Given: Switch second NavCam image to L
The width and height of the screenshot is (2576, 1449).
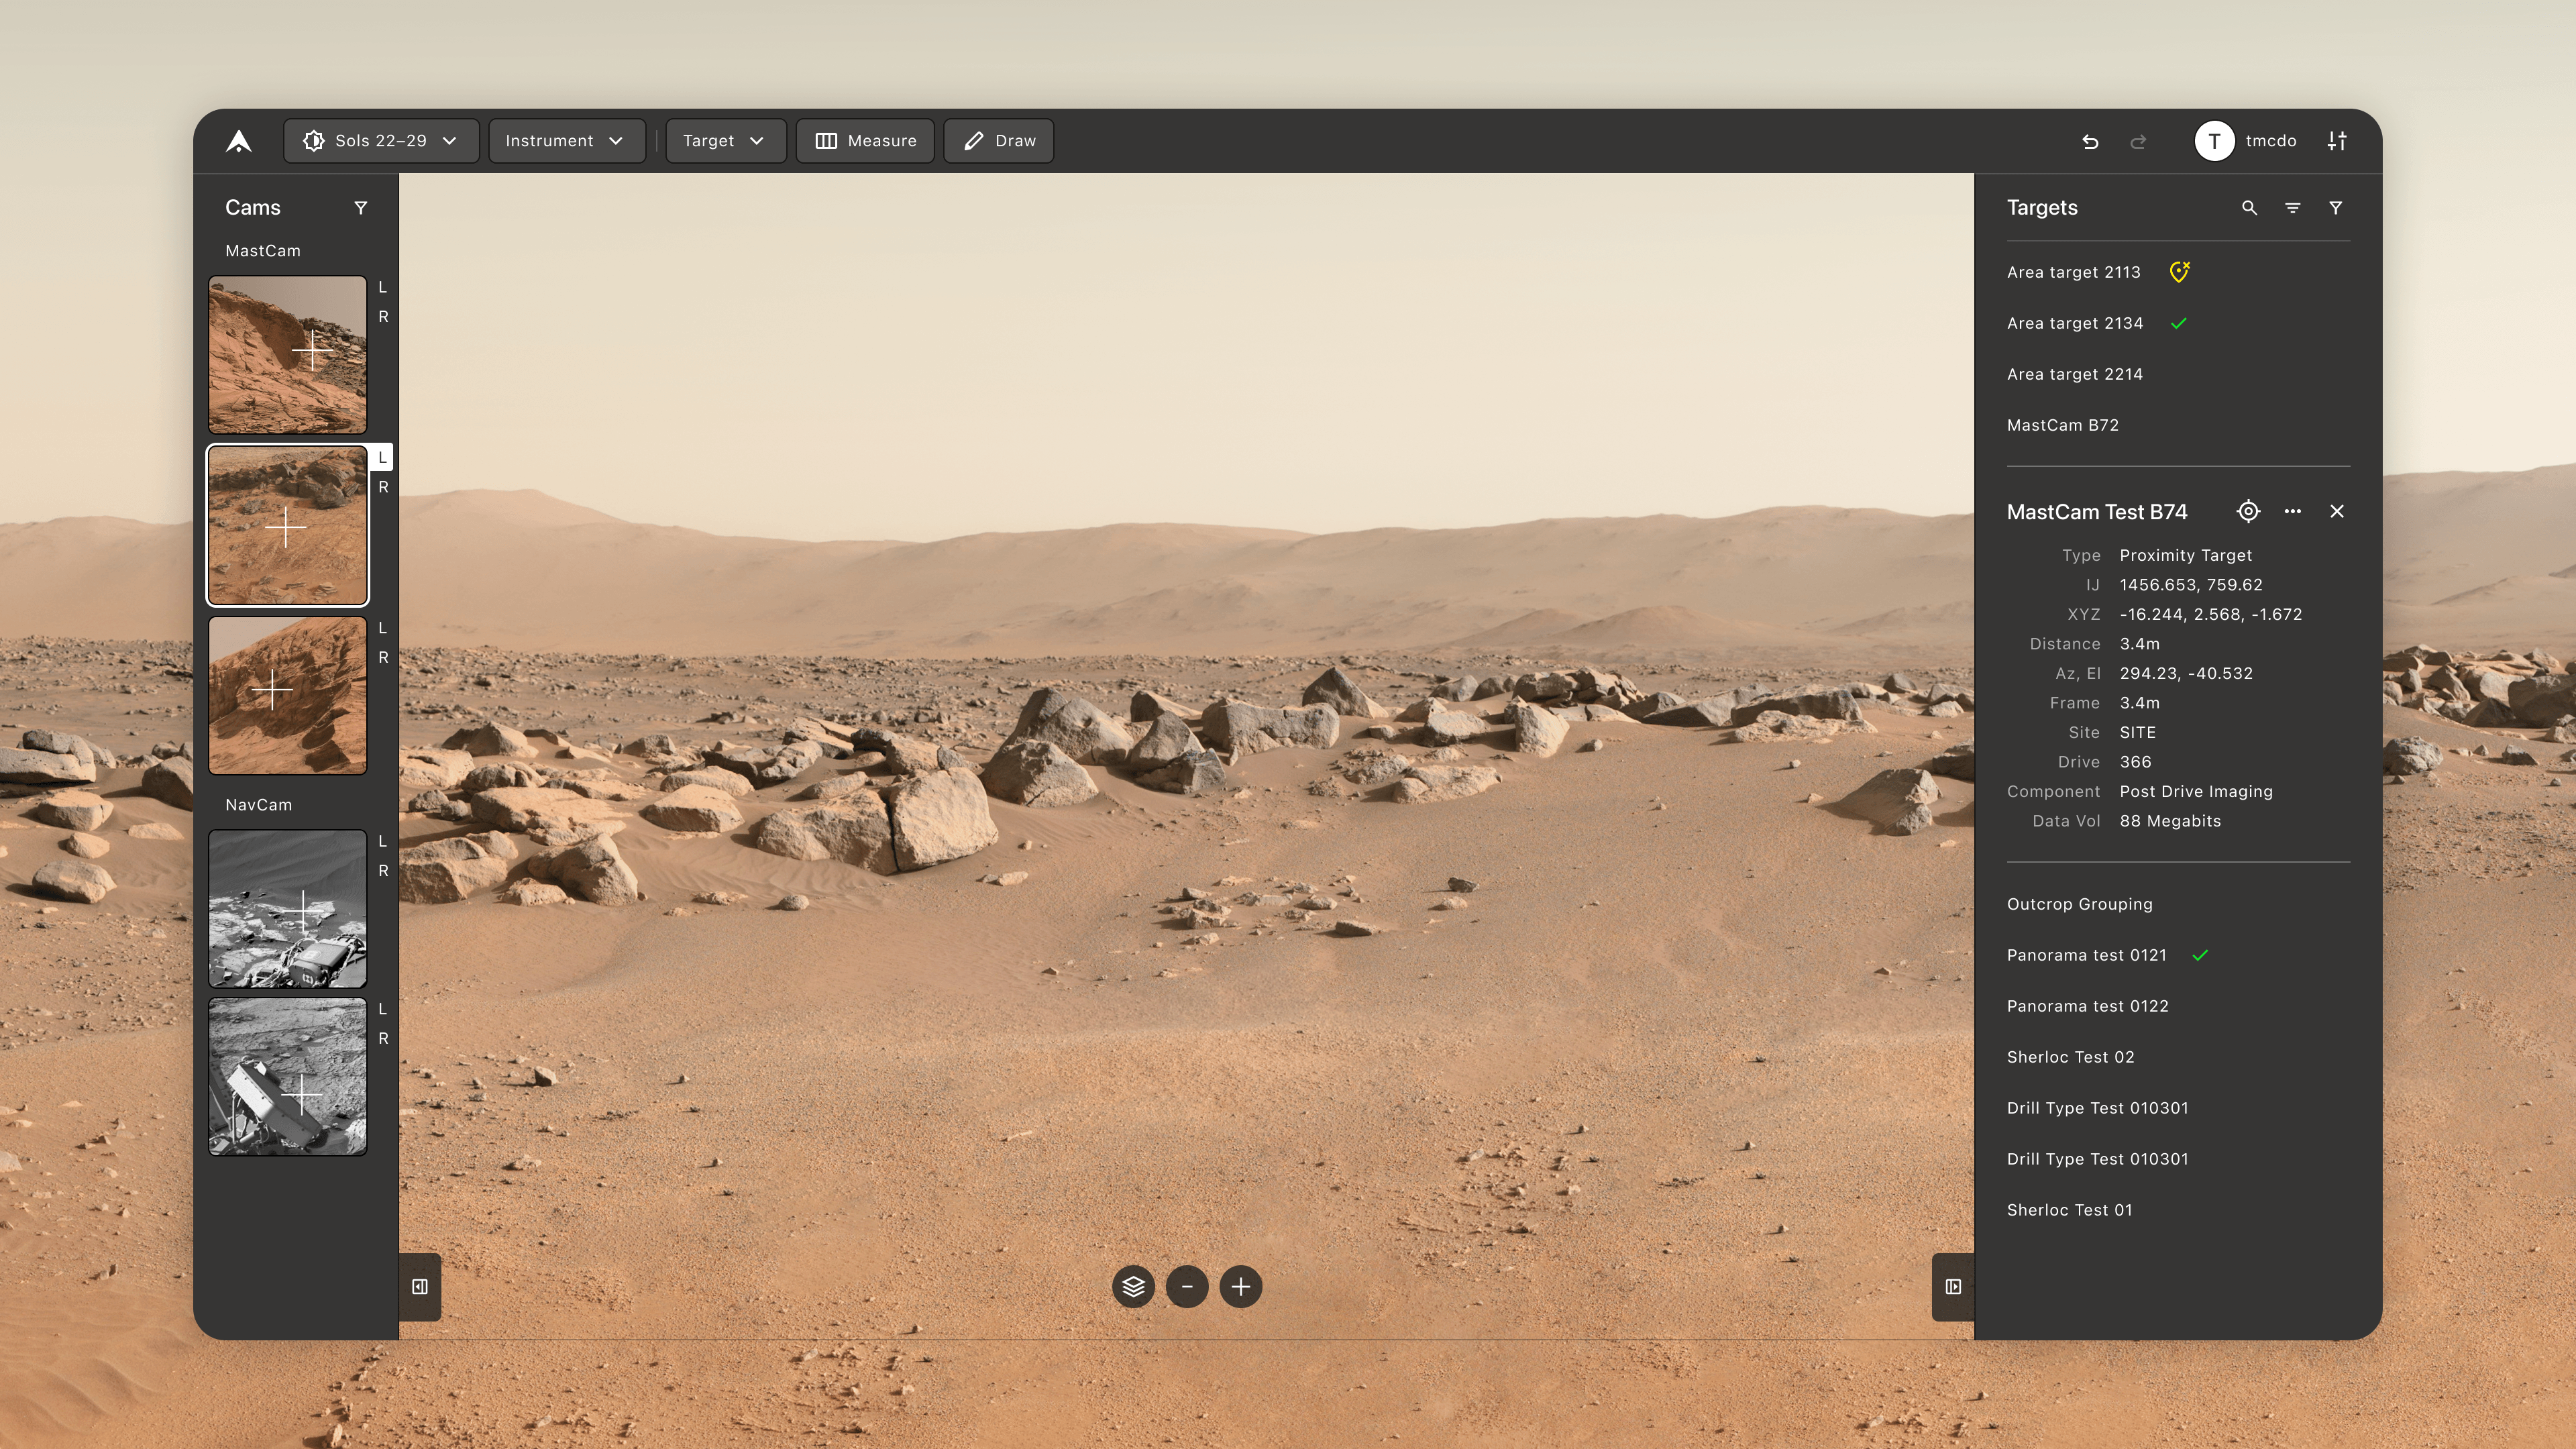Looking at the screenshot, I should (382, 1009).
